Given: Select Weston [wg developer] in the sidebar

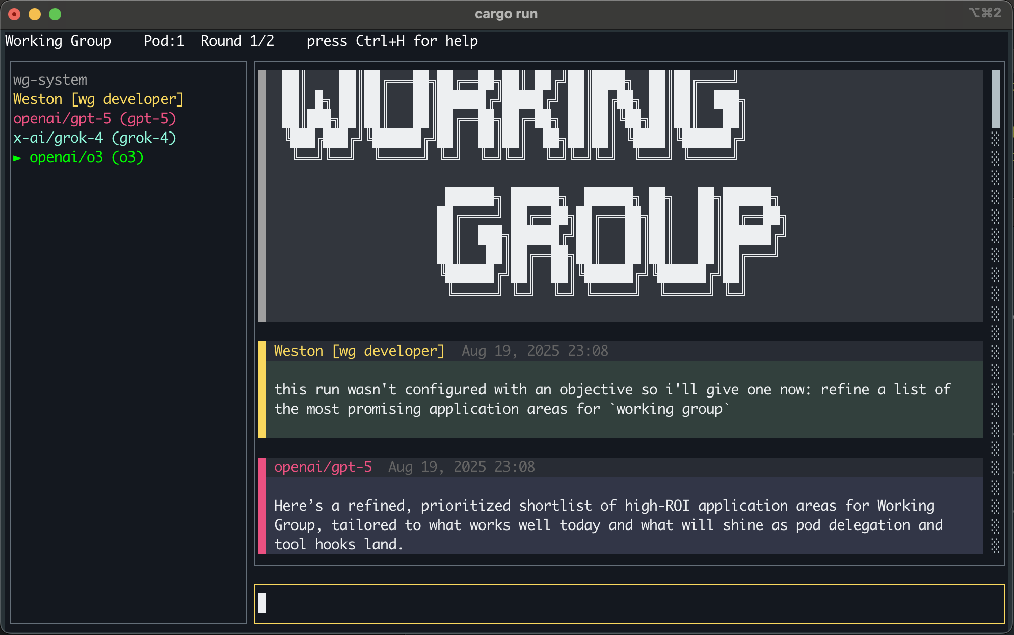Looking at the screenshot, I should point(98,99).
